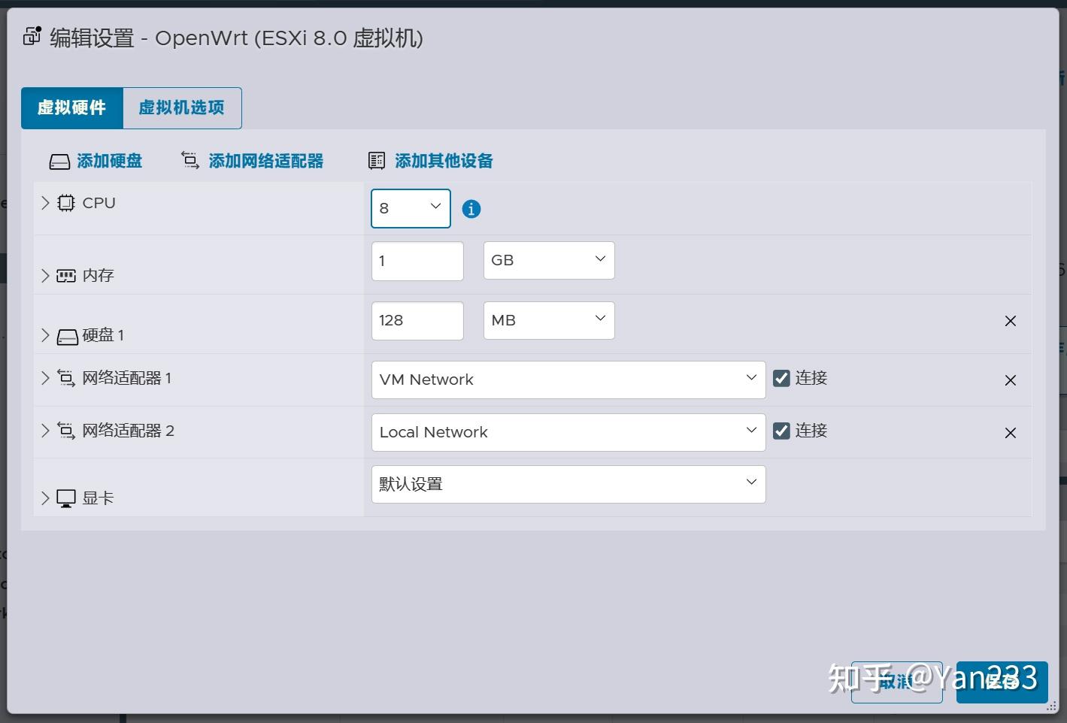Click the 取消 cancel button
This screenshot has height=723, width=1067.
point(897,682)
